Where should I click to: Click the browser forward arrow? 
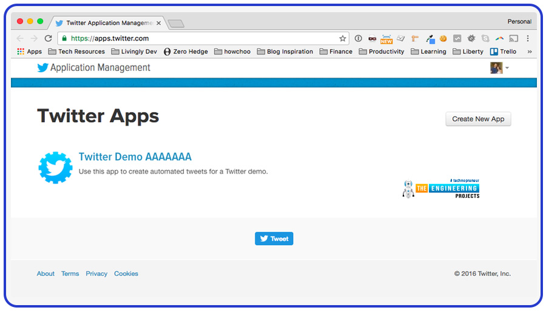[x=34, y=38]
